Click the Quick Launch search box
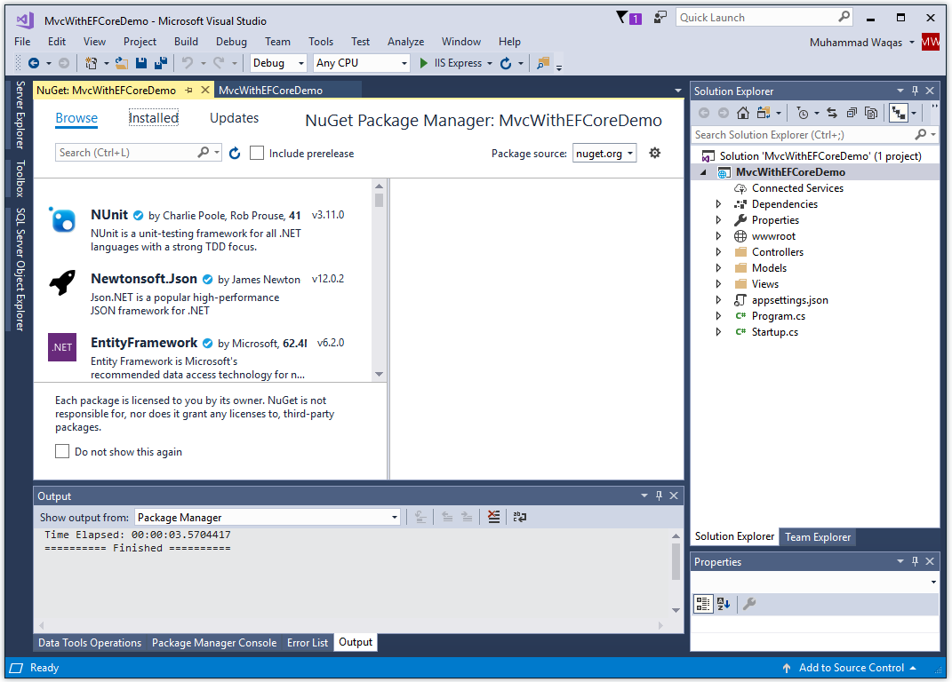Viewport: 952px width, 682px height. click(764, 18)
